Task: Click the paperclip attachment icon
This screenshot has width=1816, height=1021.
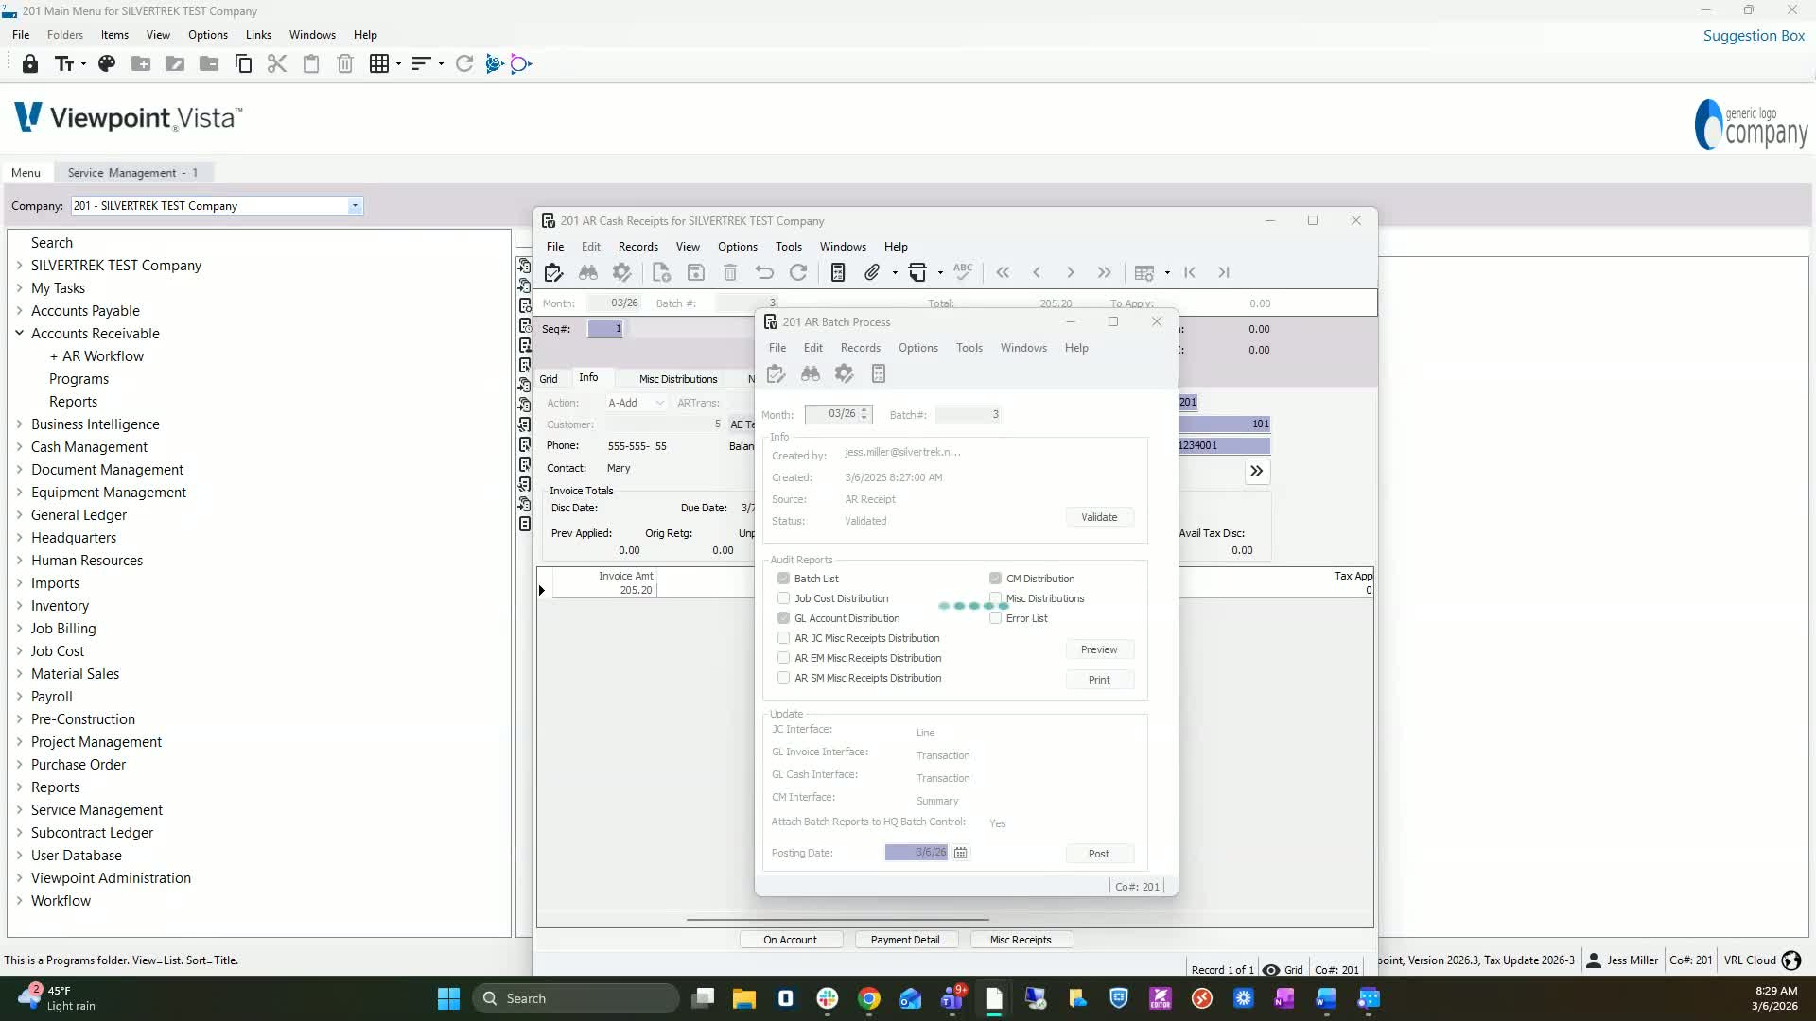Action: pos(871,273)
